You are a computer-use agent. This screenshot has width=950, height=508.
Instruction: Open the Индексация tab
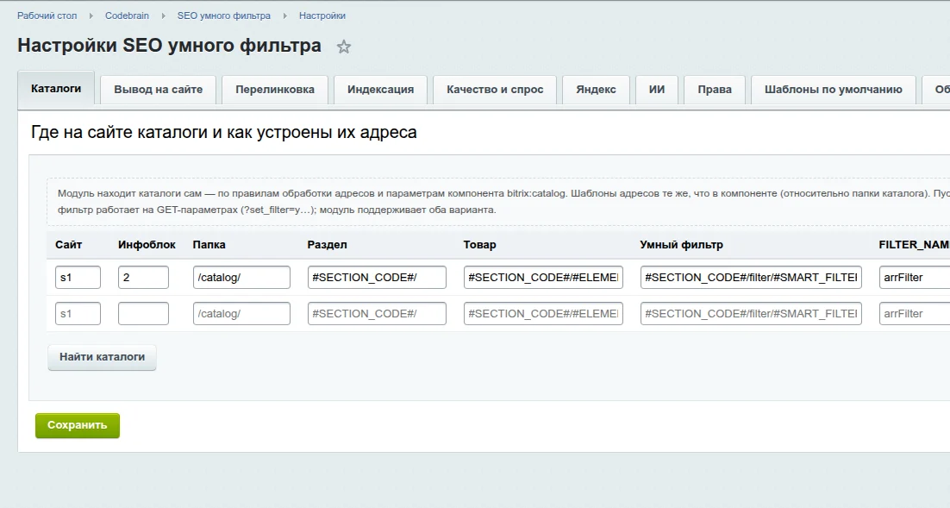[380, 90]
